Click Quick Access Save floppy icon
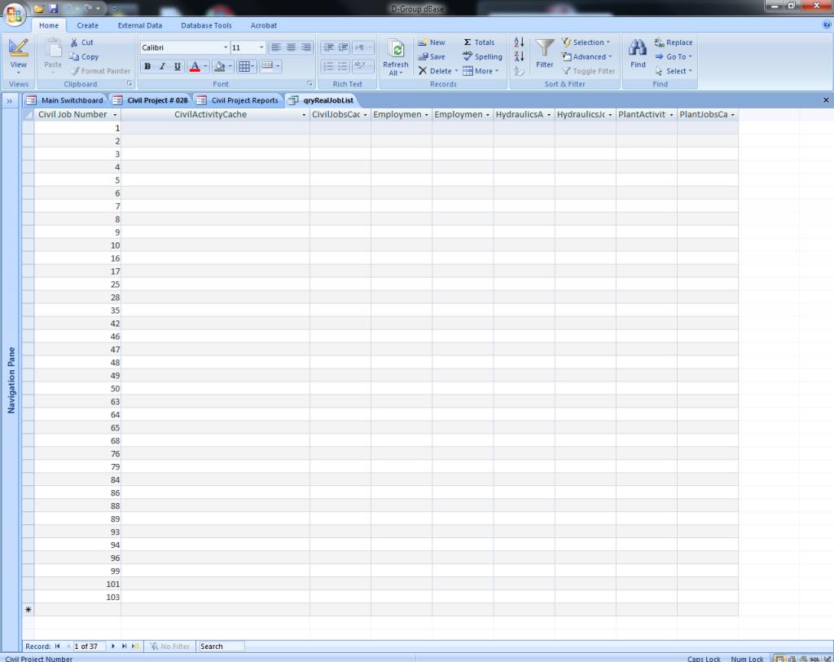 coord(54,8)
